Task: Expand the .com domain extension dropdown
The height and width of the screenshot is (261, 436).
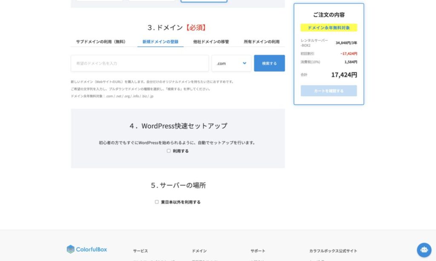Action: [231, 63]
